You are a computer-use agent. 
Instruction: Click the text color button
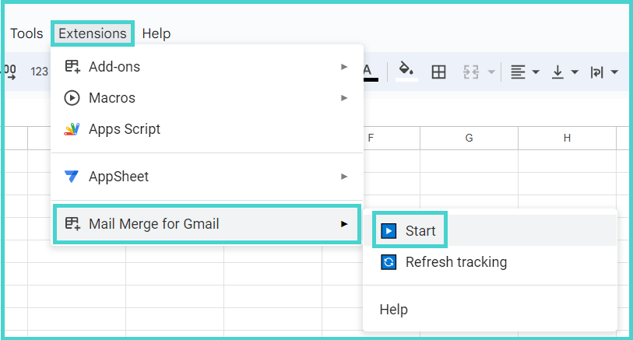371,72
